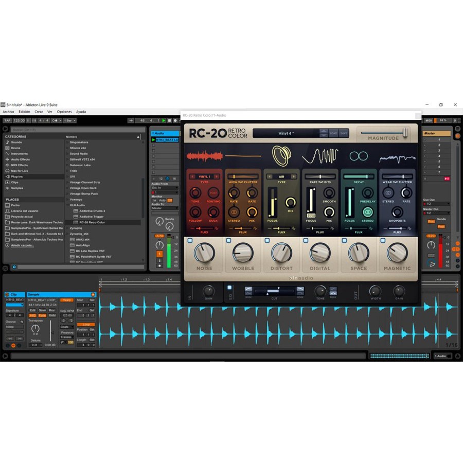Toggle the Distort module checkbox
Viewport: 463px width, 463px height.
267,240
